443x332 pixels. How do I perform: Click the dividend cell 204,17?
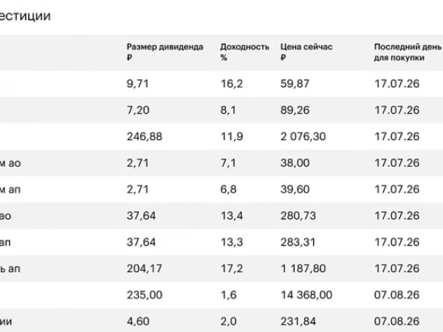145,269
